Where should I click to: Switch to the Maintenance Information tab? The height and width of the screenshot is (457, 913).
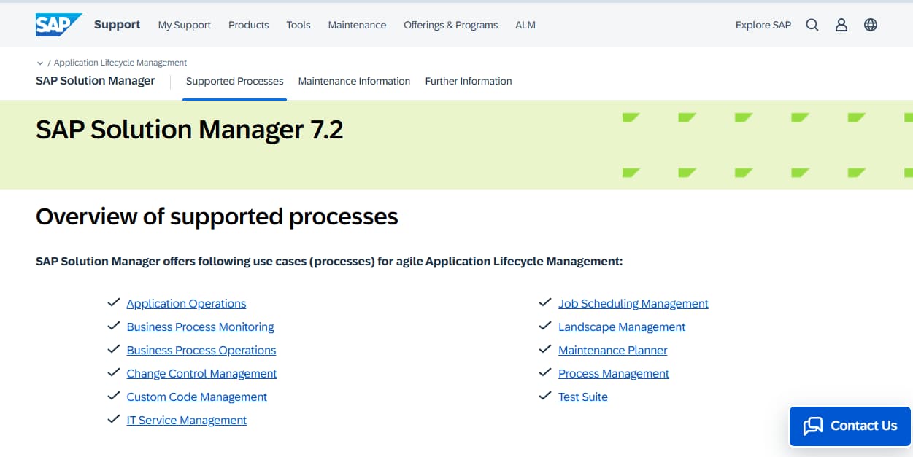(354, 81)
